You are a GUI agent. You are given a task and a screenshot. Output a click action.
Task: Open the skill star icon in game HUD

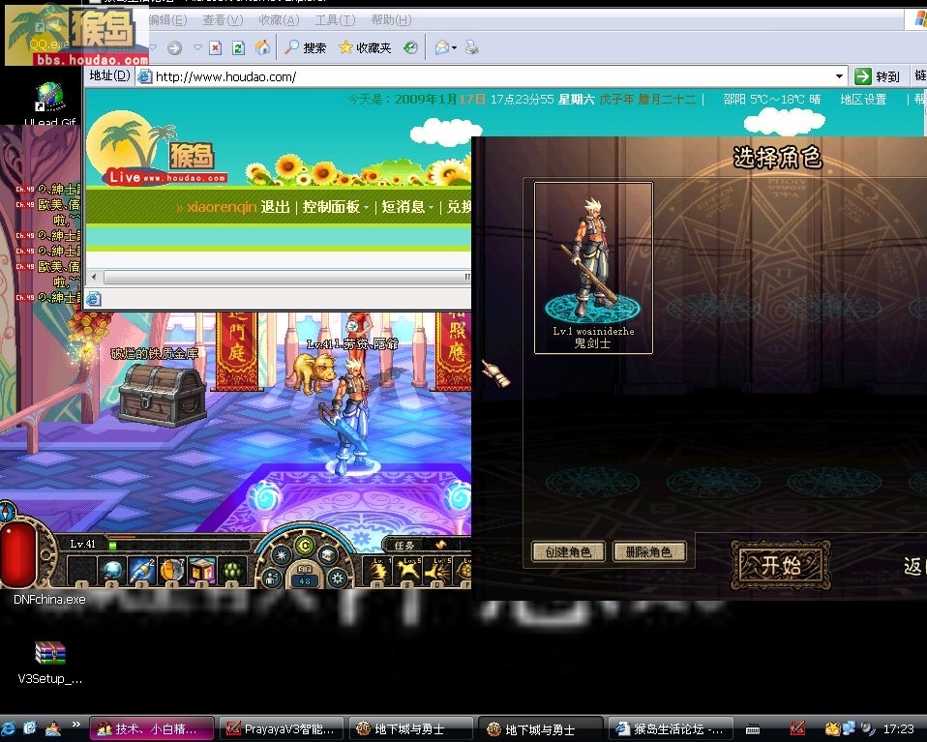[281, 555]
